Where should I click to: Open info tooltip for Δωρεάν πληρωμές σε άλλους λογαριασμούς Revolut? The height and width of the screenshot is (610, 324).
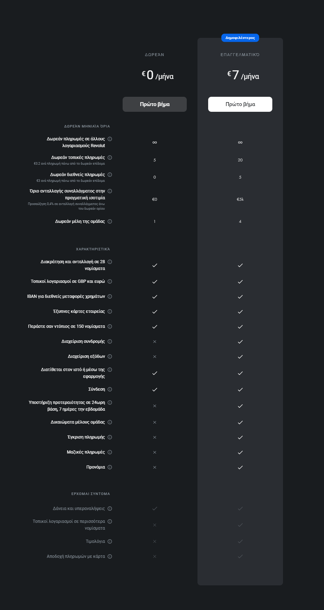(110, 139)
